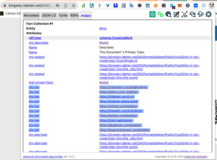Click the address bar URL field

coord(31,5)
